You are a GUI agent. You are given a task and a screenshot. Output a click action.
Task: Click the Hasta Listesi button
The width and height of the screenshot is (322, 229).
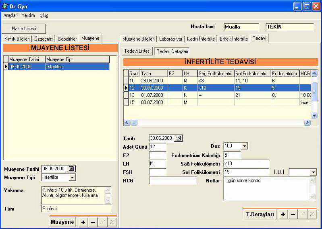24,29
